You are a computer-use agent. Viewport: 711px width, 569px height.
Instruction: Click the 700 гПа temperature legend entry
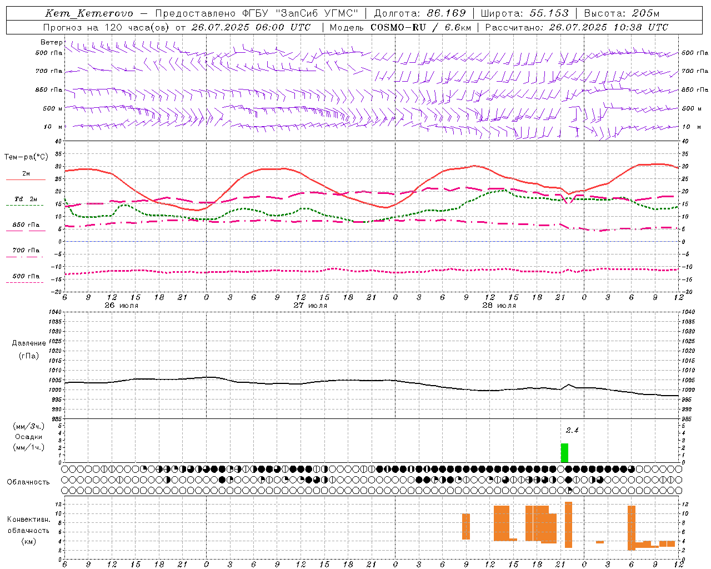(26, 251)
